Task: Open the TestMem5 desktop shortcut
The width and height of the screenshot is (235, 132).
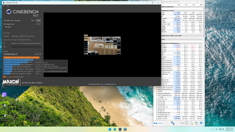Action: 4,87
